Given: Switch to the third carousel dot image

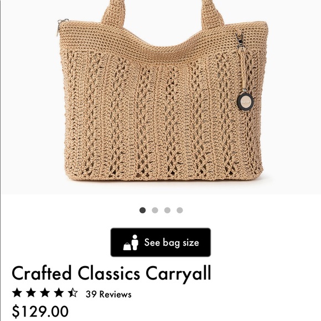Looking at the screenshot, I should coord(167,210).
